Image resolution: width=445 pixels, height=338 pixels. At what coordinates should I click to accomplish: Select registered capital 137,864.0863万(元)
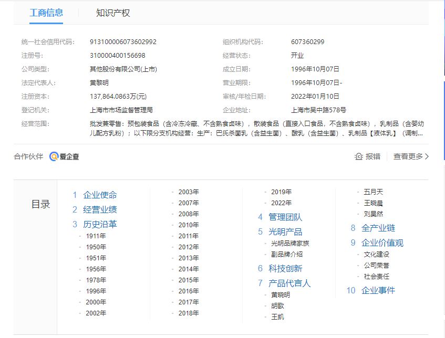coord(118,97)
